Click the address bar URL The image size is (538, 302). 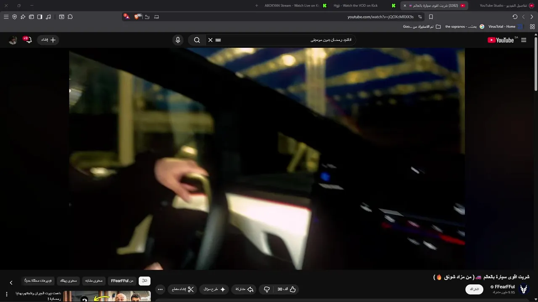(380, 17)
